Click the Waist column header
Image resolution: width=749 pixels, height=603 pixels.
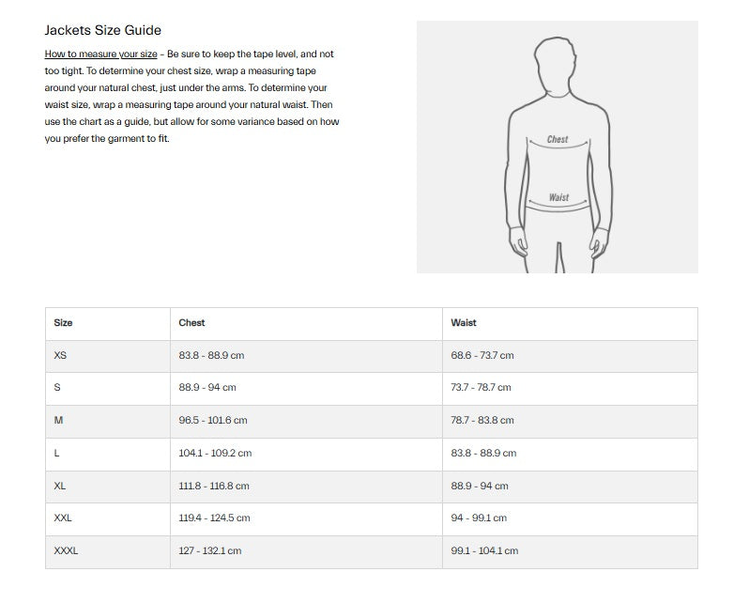[464, 323]
